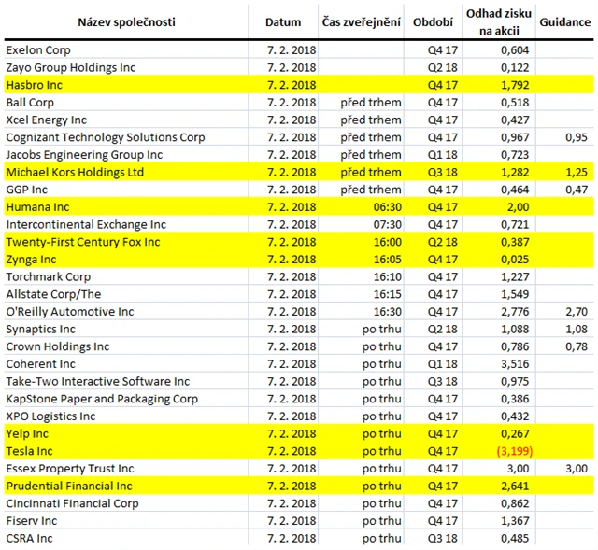Click the Coherent Inc 3,516 estimate value
This screenshot has width=598, height=550.
[515, 364]
